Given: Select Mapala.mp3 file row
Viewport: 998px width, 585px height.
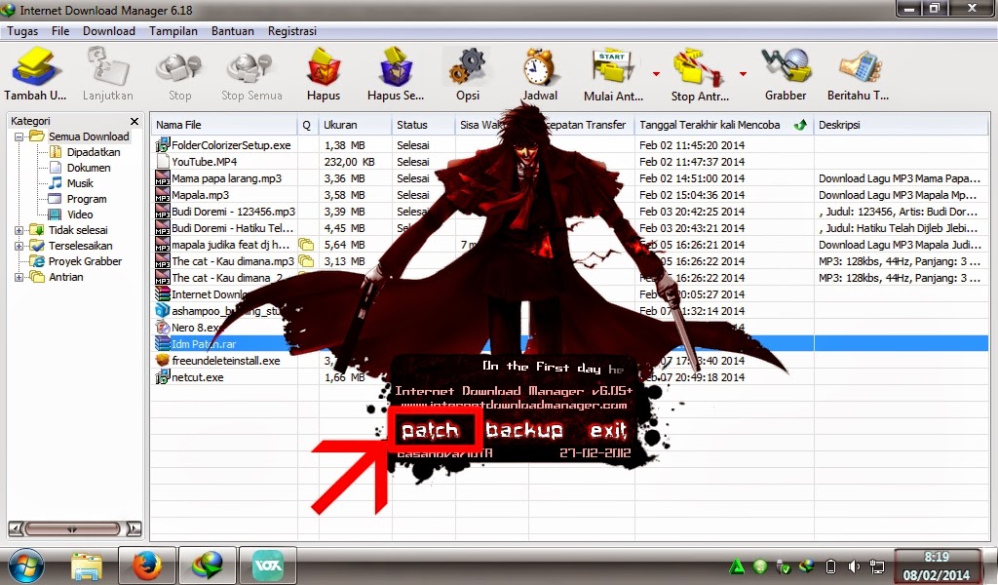Looking at the screenshot, I should click(x=570, y=195).
